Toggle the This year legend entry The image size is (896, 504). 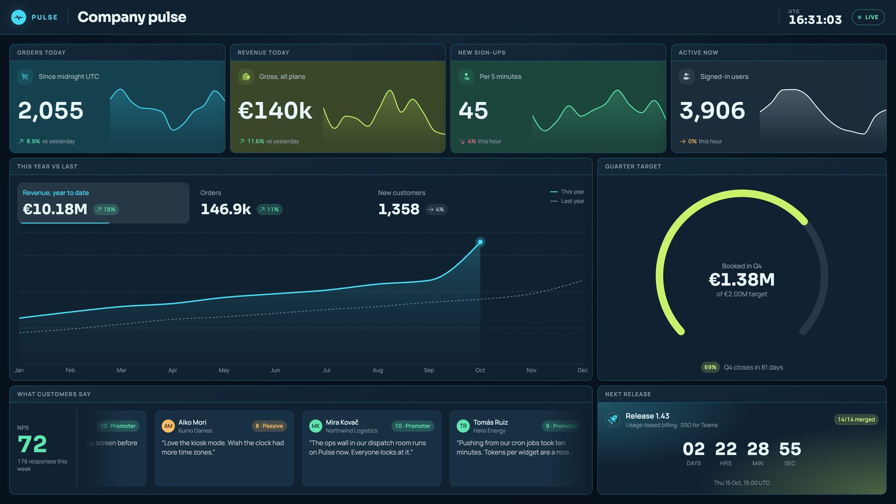pyautogui.click(x=567, y=192)
